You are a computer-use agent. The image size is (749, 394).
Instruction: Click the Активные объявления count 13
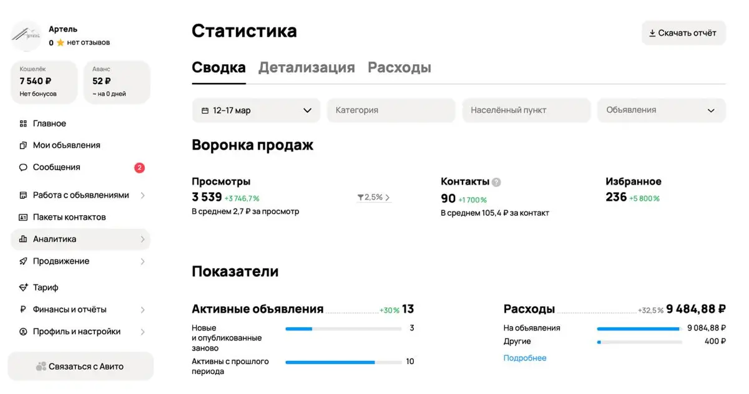(x=408, y=309)
